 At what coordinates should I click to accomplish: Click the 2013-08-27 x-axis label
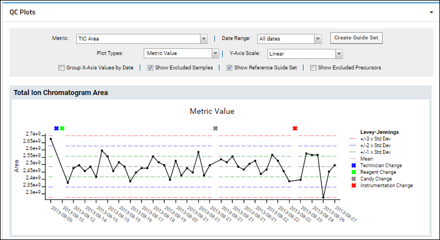click(x=346, y=214)
